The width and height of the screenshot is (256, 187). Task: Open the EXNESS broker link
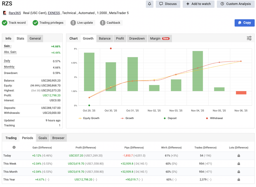click(54, 13)
